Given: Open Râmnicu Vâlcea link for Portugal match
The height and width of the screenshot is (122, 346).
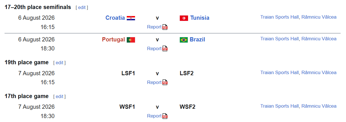Looking at the screenshot, I should click(x=319, y=39).
